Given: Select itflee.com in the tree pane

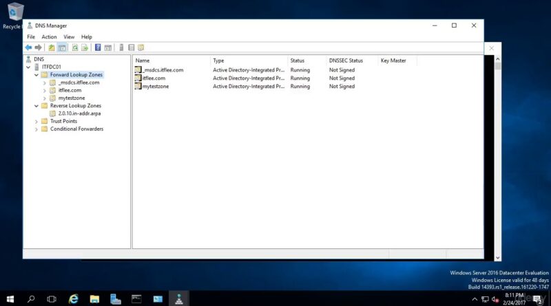Looking at the screenshot, I should pos(70,90).
